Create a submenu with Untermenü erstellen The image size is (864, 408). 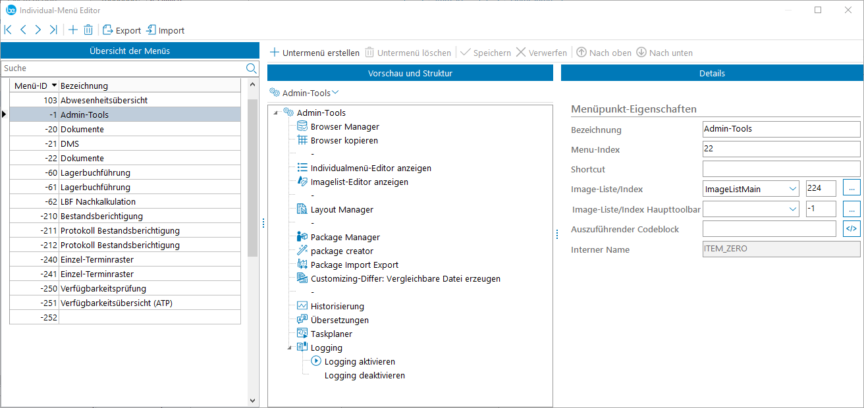(315, 53)
